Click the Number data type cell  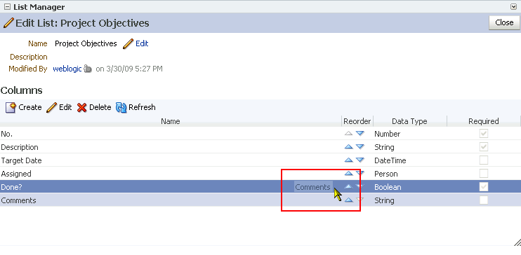click(x=388, y=134)
